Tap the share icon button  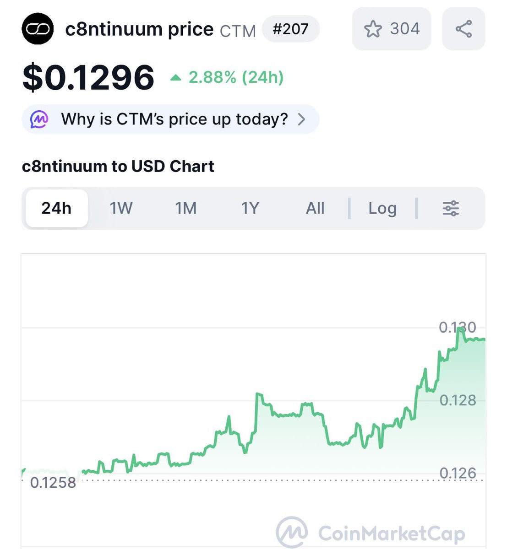coord(463,29)
